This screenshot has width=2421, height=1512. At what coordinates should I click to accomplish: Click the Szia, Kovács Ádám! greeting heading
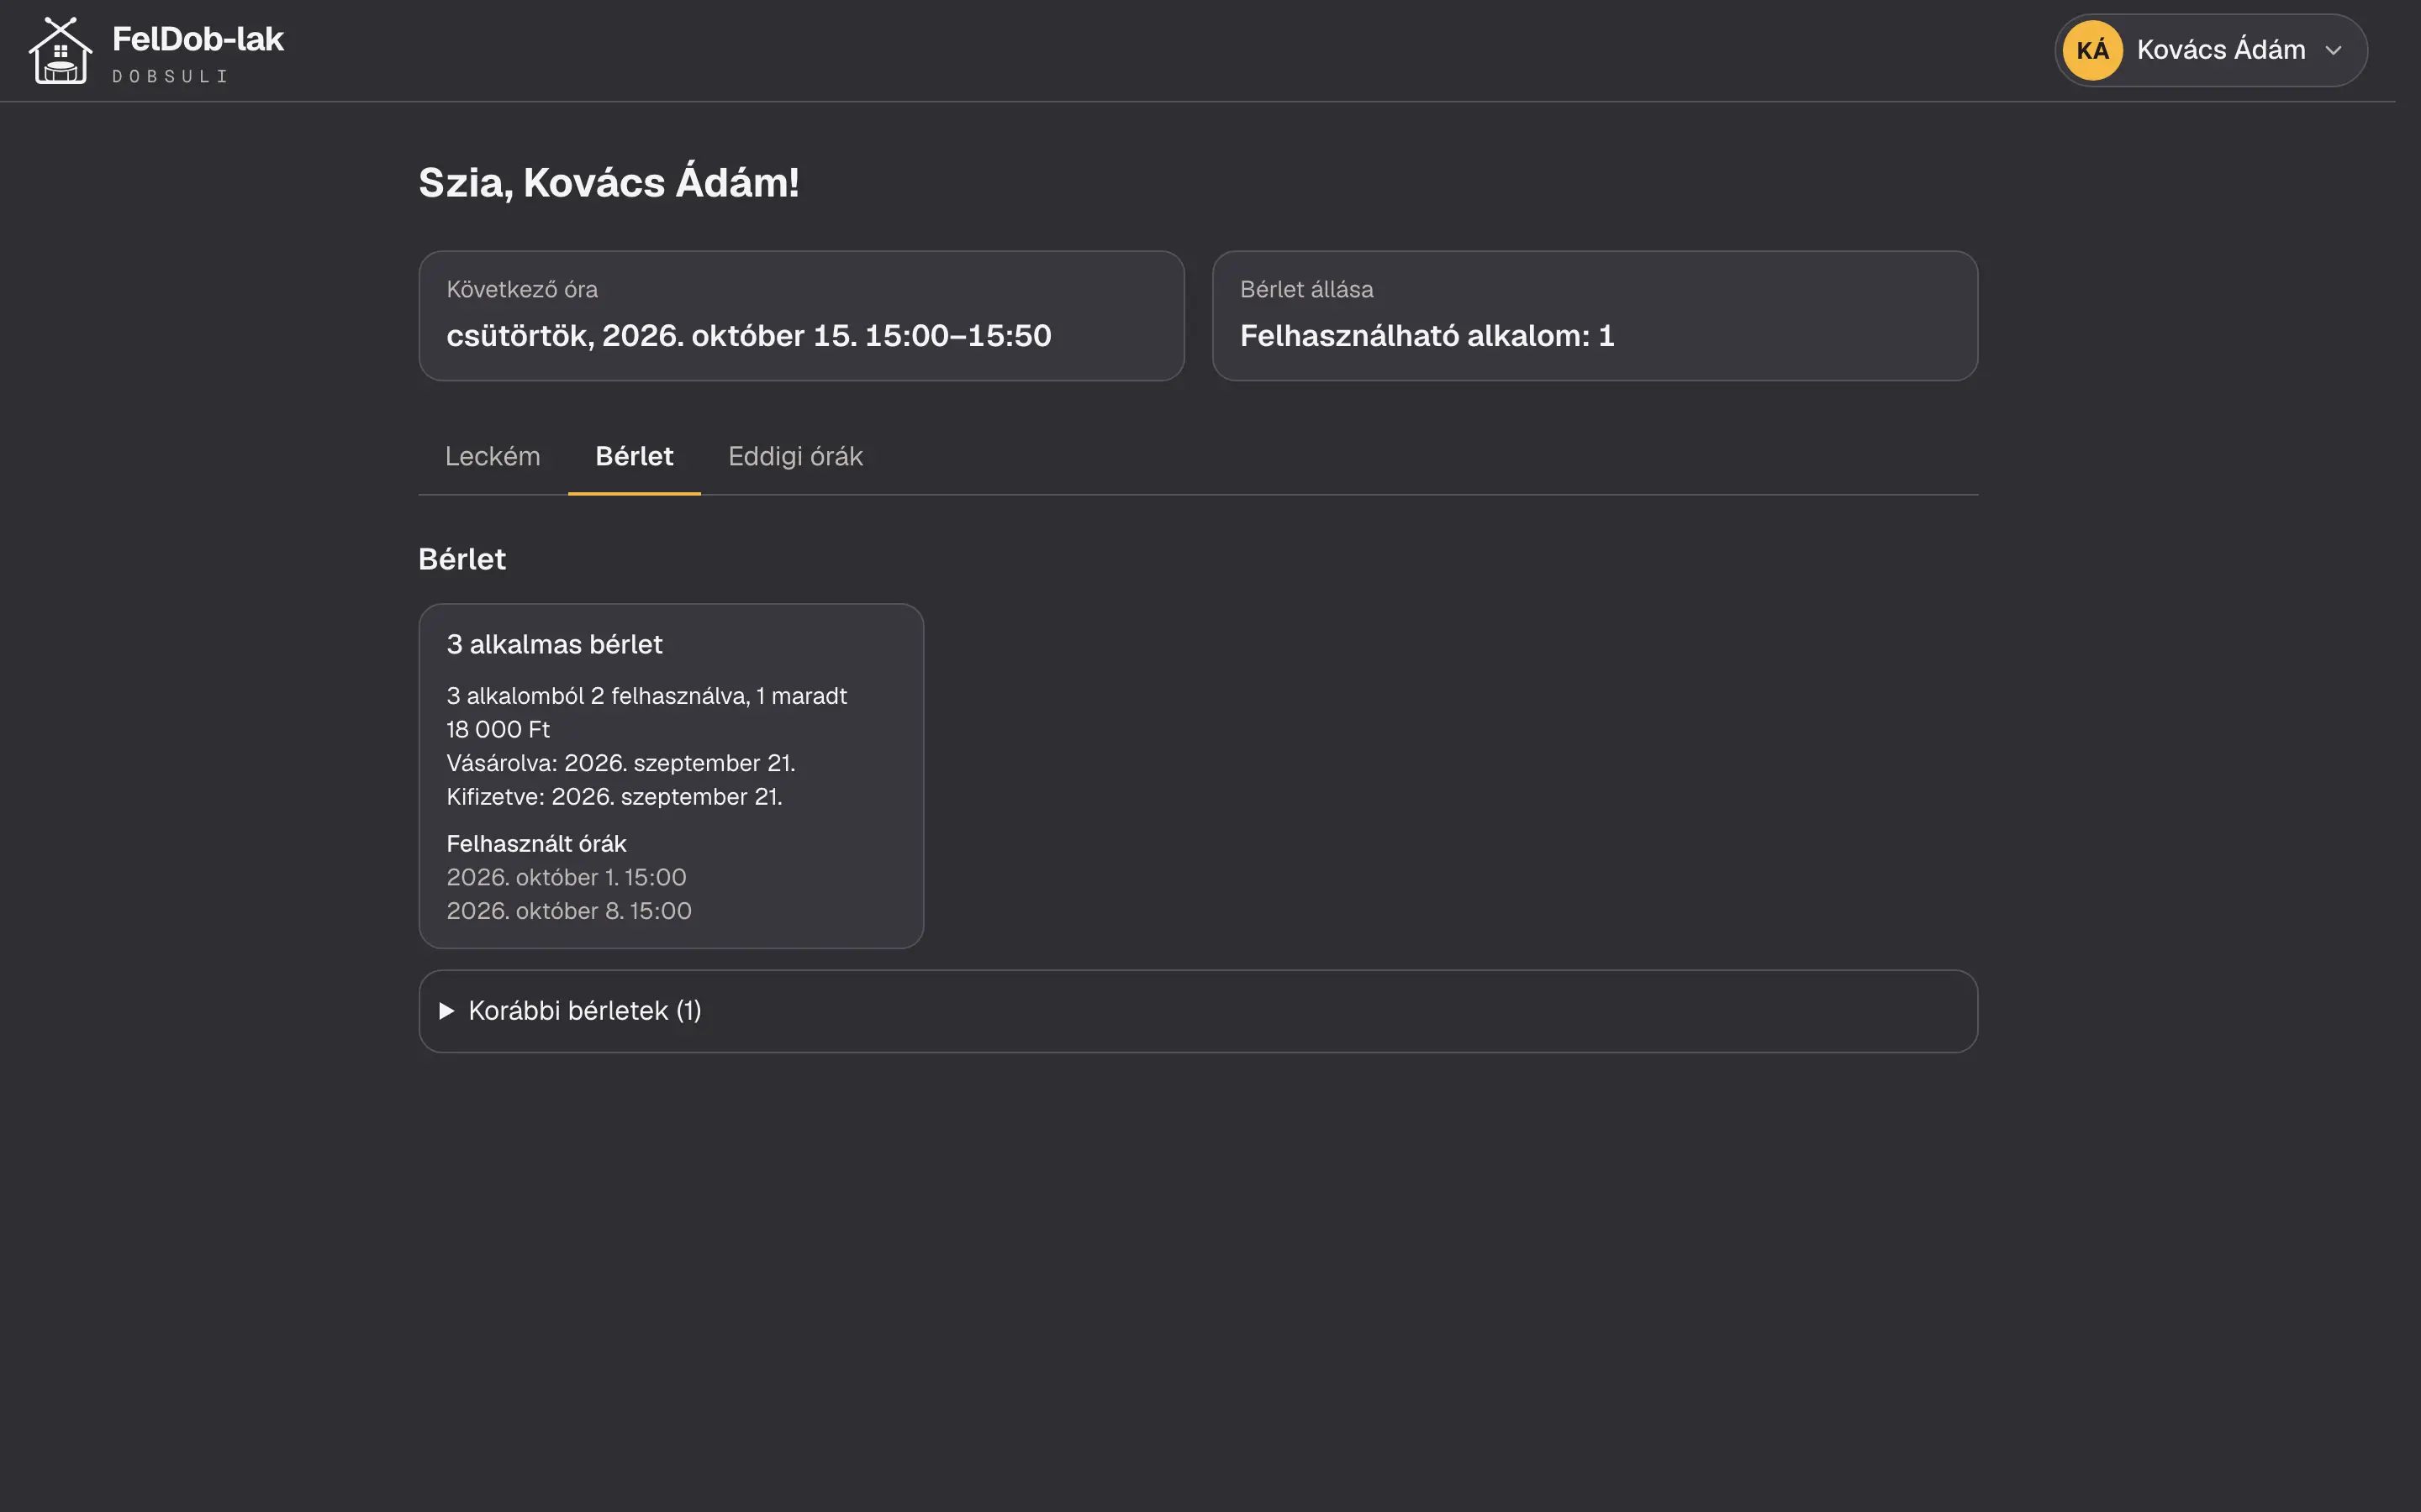coord(609,182)
